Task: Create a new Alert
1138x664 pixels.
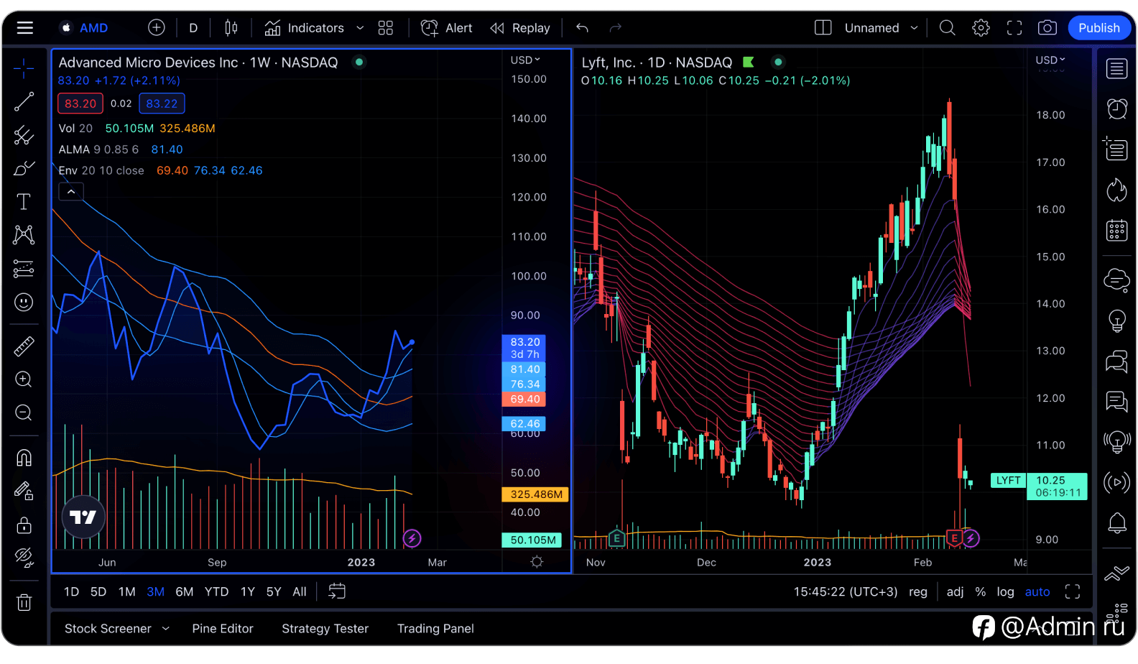Action: pyautogui.click(x=447, y=28)
